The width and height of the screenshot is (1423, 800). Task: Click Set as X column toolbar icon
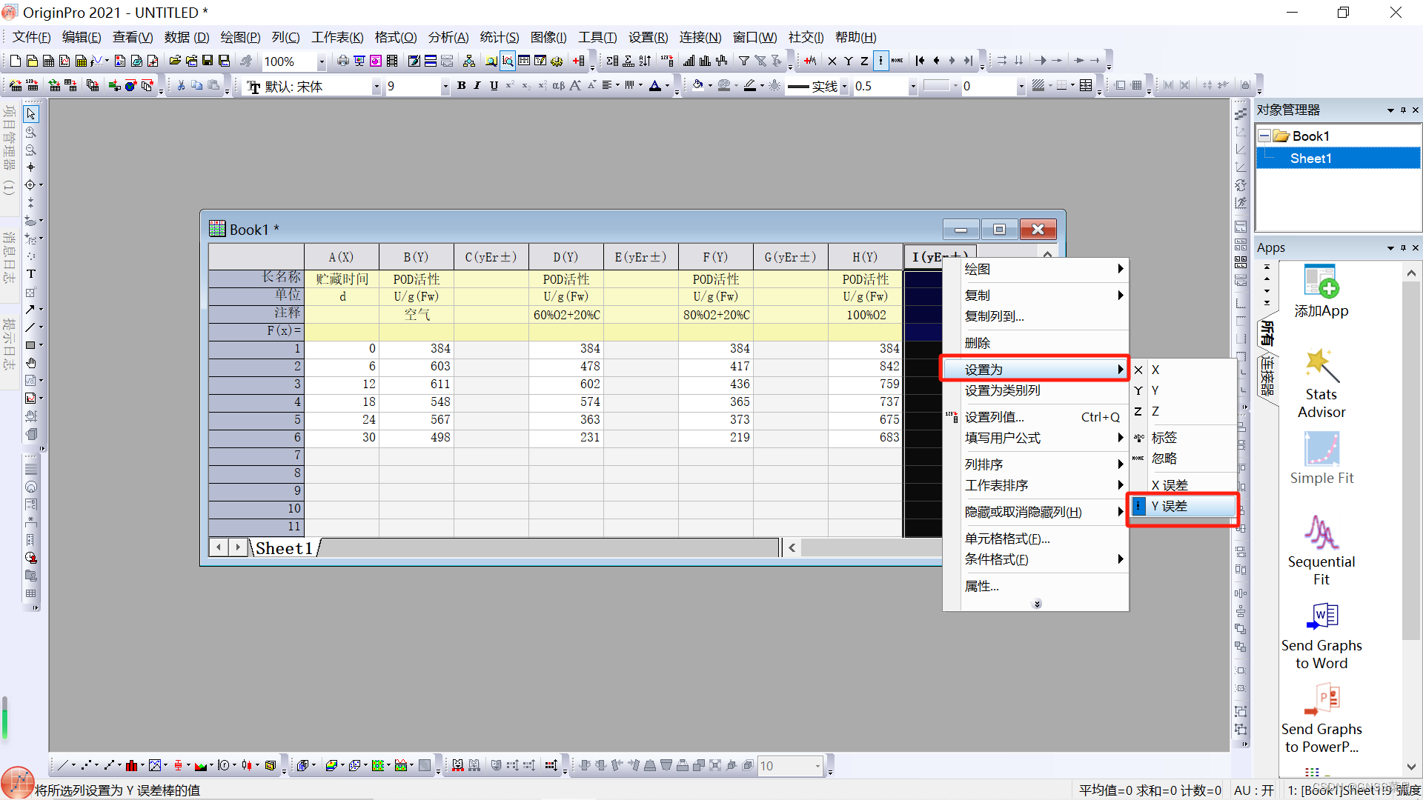pyautogui.click(x=832, y=61)
